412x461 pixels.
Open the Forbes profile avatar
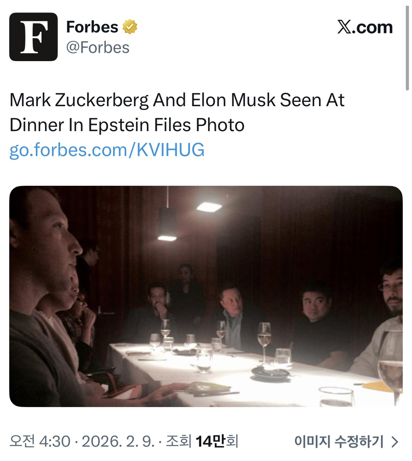point(33,37)
